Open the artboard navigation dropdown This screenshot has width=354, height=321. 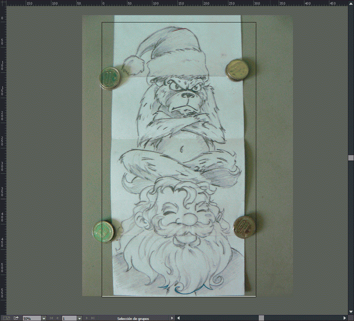[80, 319]
